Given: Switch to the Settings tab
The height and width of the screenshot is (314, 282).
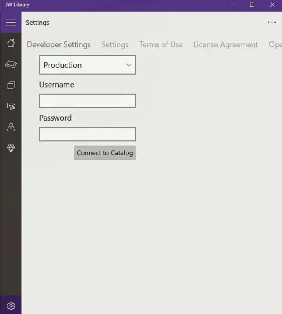Looking at the screenshot, I should [115, 45].
